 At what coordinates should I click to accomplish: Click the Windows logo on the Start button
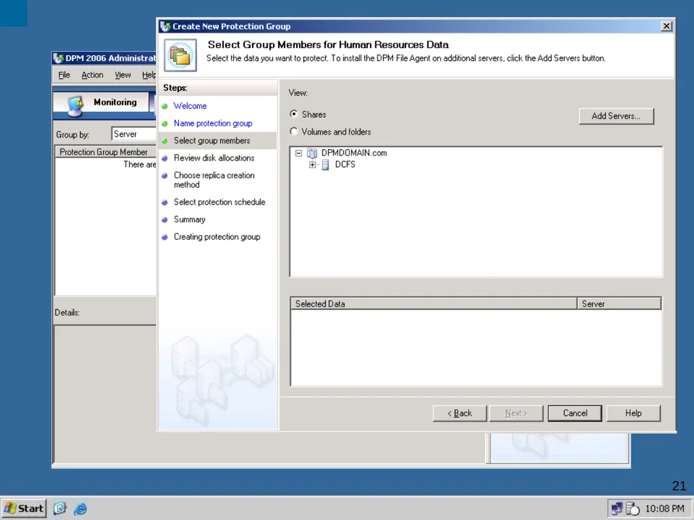(11, 508)
